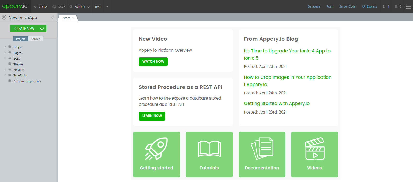Viewport: 413px width, 182px height.
Task: Select the Project folder icon
Action: pyautogui.click(x=10, y=47)
